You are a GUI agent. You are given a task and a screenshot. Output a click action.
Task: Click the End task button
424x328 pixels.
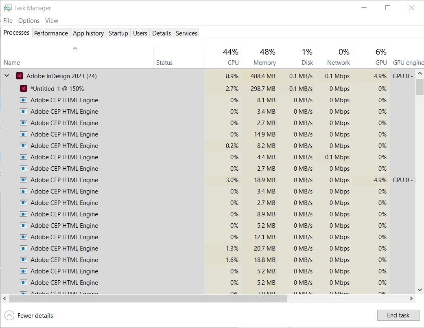pos(398,315)
